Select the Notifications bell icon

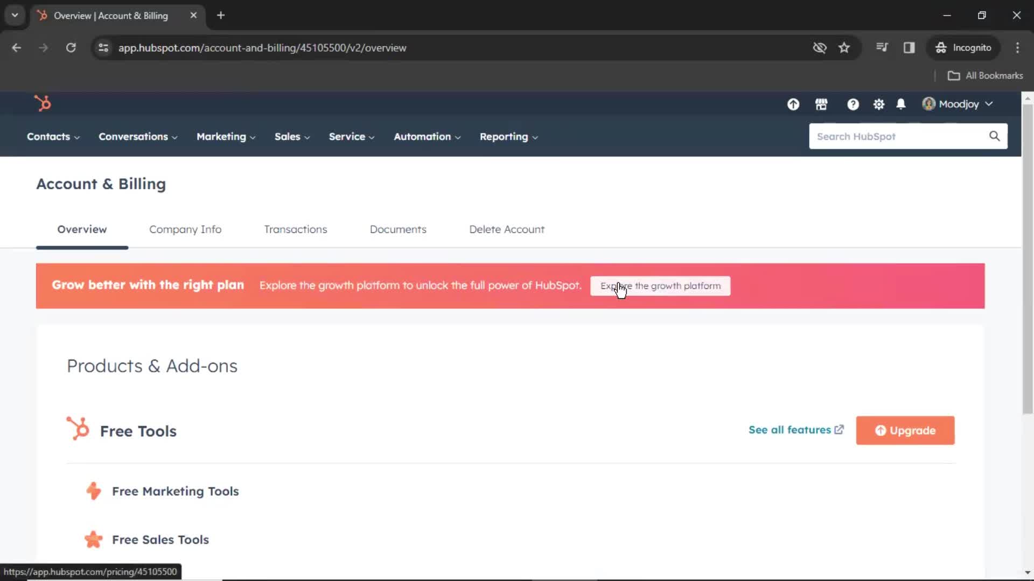click(x=900, y=104)
